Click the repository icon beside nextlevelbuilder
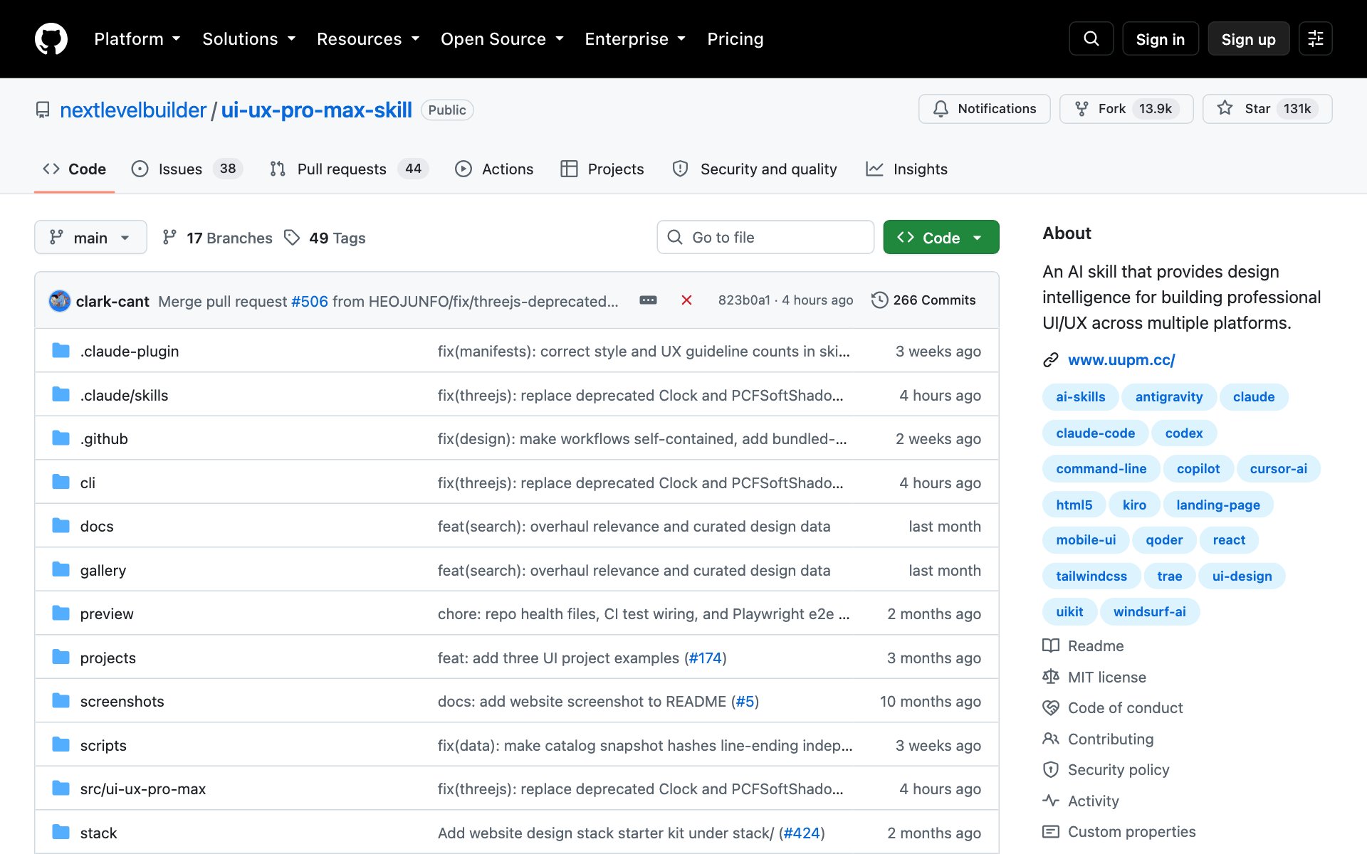1367x854 pixels. (x=43, y=110)
